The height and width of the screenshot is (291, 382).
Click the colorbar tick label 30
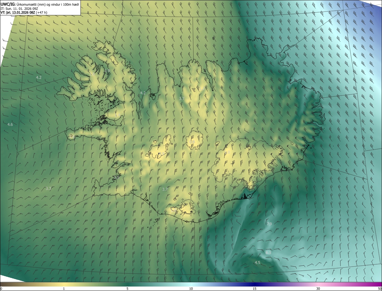(x=318, y=289)
